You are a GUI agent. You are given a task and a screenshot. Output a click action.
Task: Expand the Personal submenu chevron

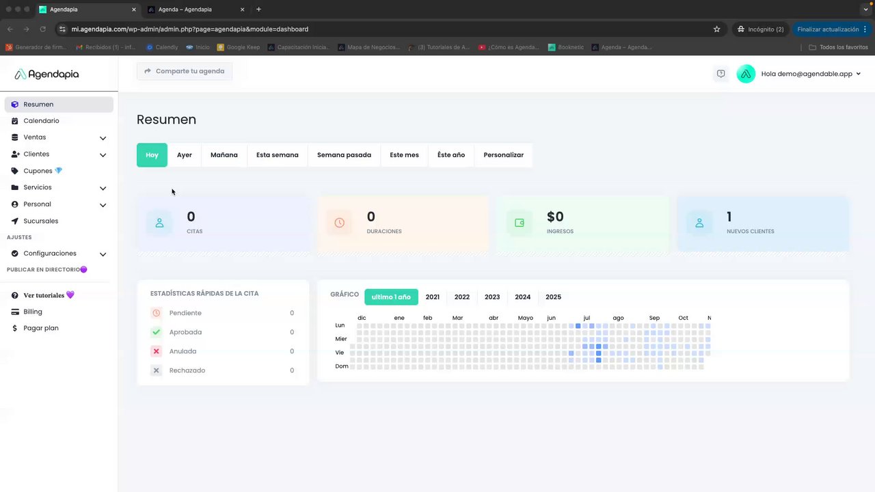(103, 205)
